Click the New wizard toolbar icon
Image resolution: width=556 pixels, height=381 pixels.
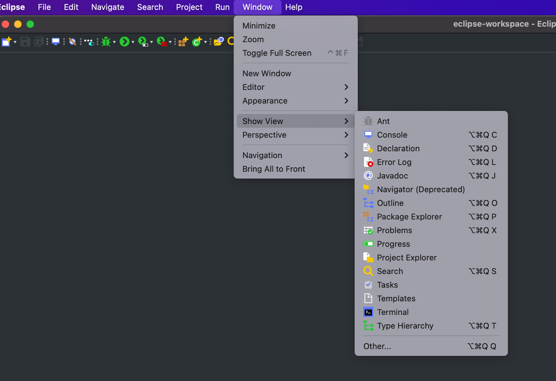pyautogui.click(x=7, y=42)
